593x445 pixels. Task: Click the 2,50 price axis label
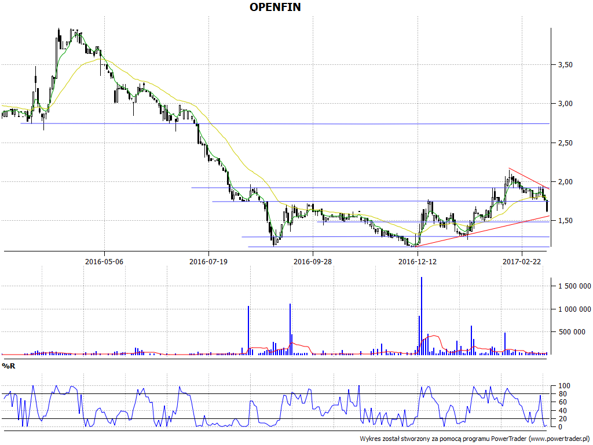pyautogui.click(x=565, y=143)
